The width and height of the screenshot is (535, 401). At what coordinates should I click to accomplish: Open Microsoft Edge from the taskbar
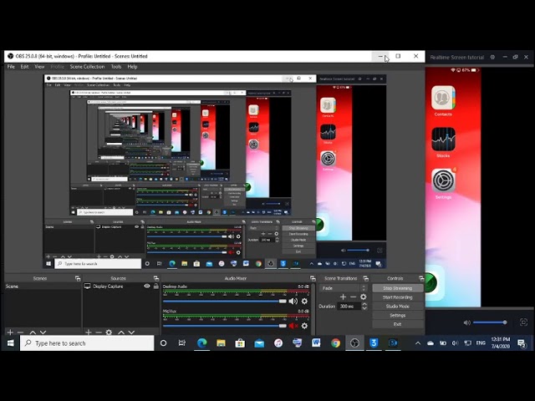(202, 343)
